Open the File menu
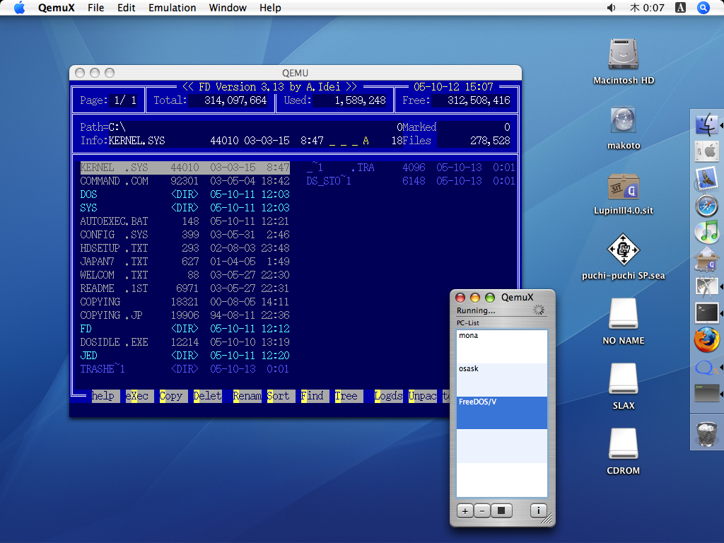Screen dimensions: 724x543 (95, 8)
